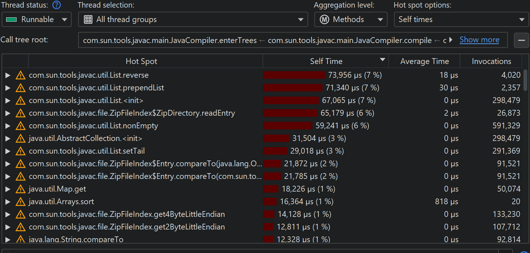This screenshot has height=253, width=530.
Task: Click the Show more link
Action: coord(479,40)
